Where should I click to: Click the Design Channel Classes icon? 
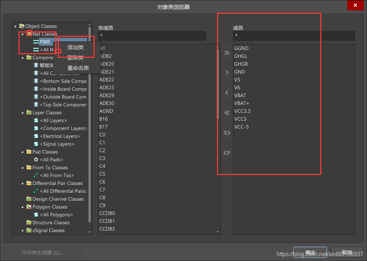tap(29, 199)
